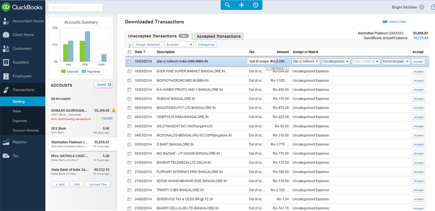
Task: Sort by the Date column arrow
Action: [x=144, y=52]
